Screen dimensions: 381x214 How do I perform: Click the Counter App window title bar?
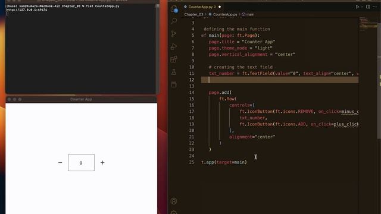click(81, 99)
